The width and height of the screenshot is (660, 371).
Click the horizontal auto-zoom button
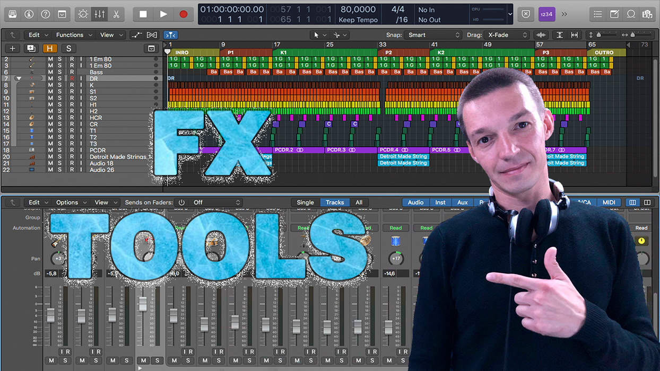(x=574, y=35)
